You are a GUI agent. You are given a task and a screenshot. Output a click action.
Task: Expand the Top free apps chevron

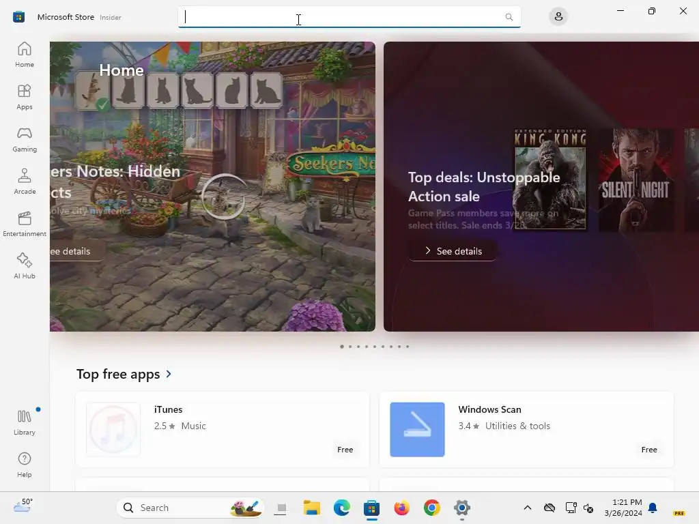point(169,374)
